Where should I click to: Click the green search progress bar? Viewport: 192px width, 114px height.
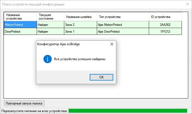click(x=128, y=111)
